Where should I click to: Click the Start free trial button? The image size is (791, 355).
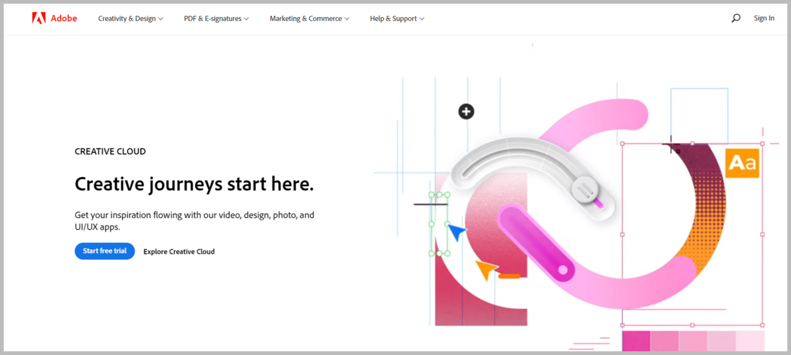pos(105,251)
